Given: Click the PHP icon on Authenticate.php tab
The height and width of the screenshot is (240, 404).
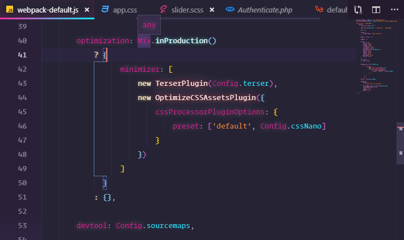Looking at the screenshot, I should pyautogui.click(x=230, y=9).
